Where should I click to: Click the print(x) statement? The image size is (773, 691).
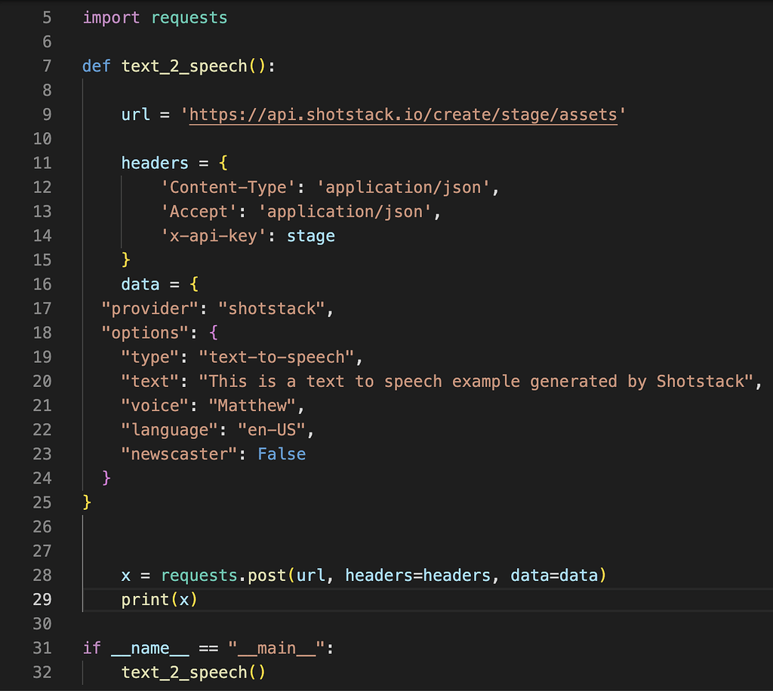pos(158,599)
